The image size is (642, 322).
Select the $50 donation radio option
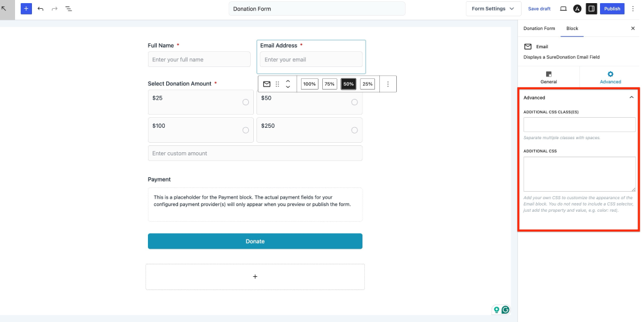point(355,102)
